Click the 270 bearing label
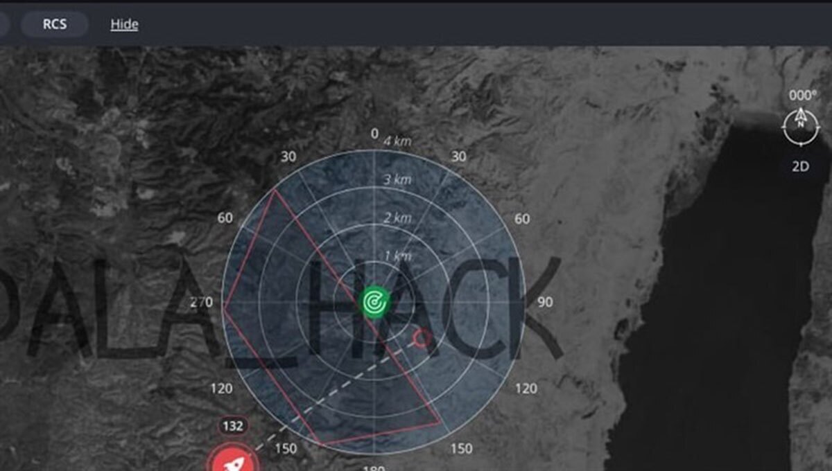Screen dimensions: 832x471 200,303
